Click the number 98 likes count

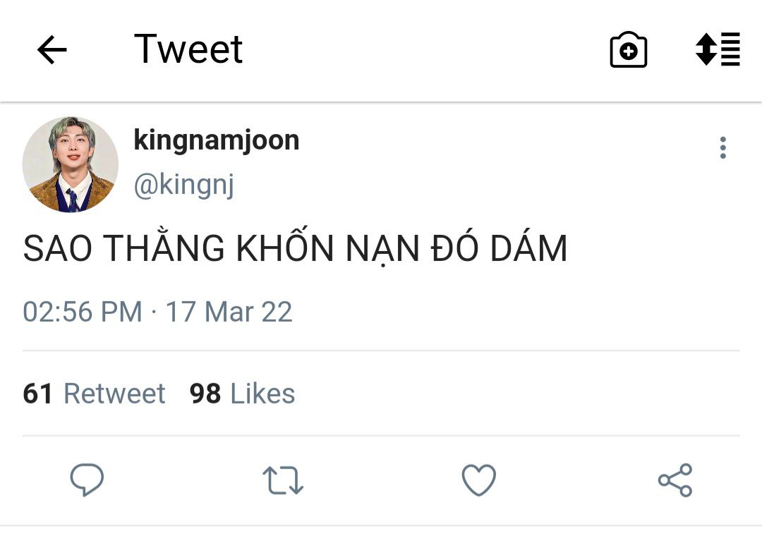(x=205, y=394)
